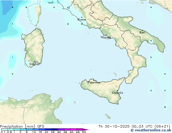
Task: Click the '0.5' legend value
Action: [9, 132]
